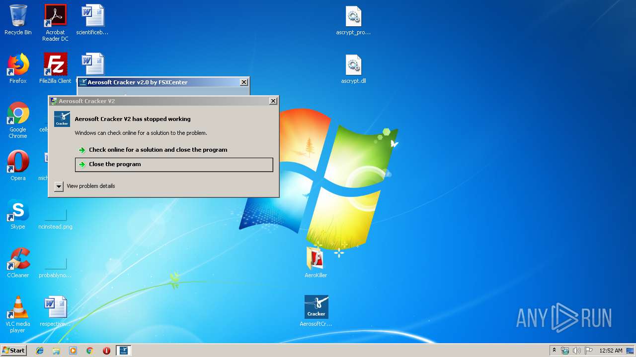Launch the Skype desktop shortcut

coord(18,214)
